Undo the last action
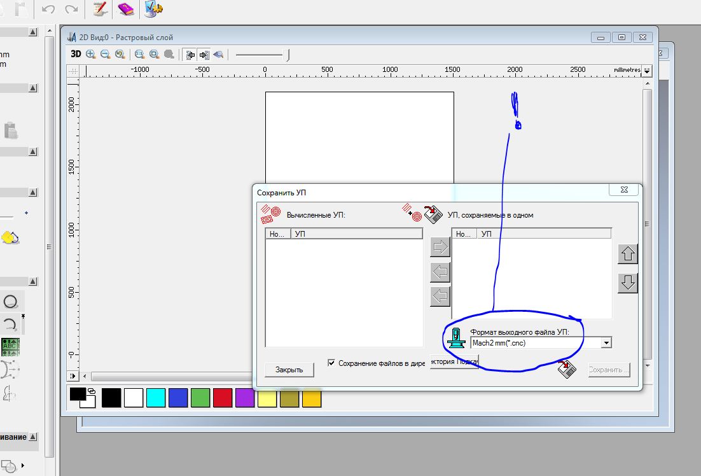 pos(48,9)
